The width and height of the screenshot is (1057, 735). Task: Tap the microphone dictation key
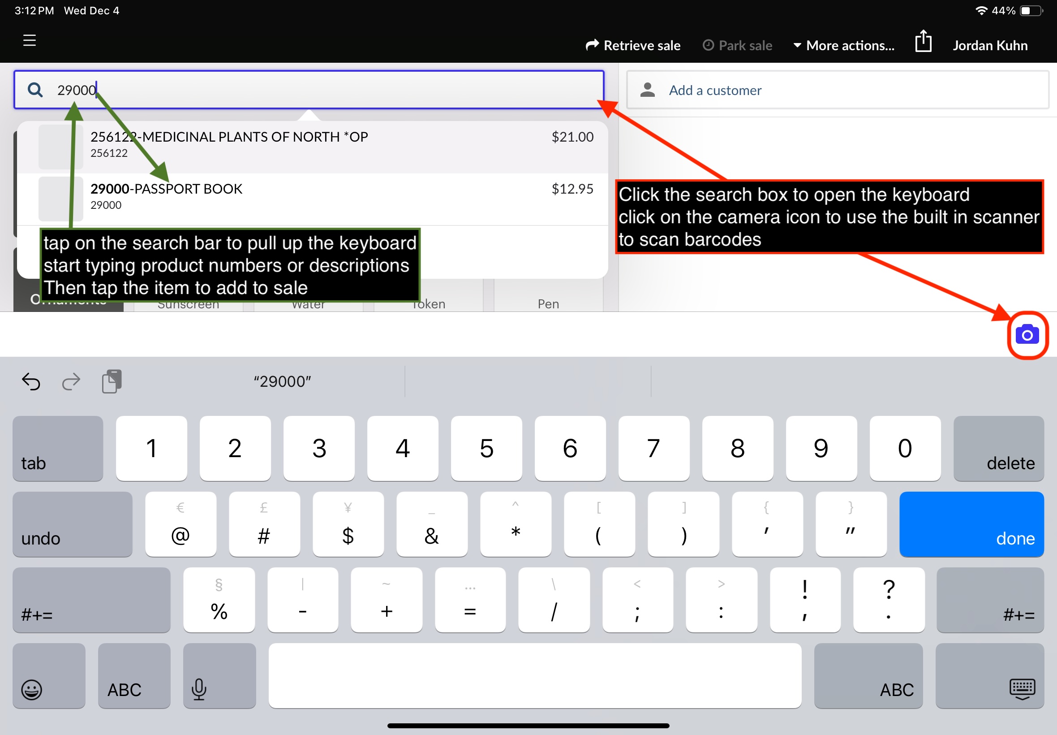point(219,675)
